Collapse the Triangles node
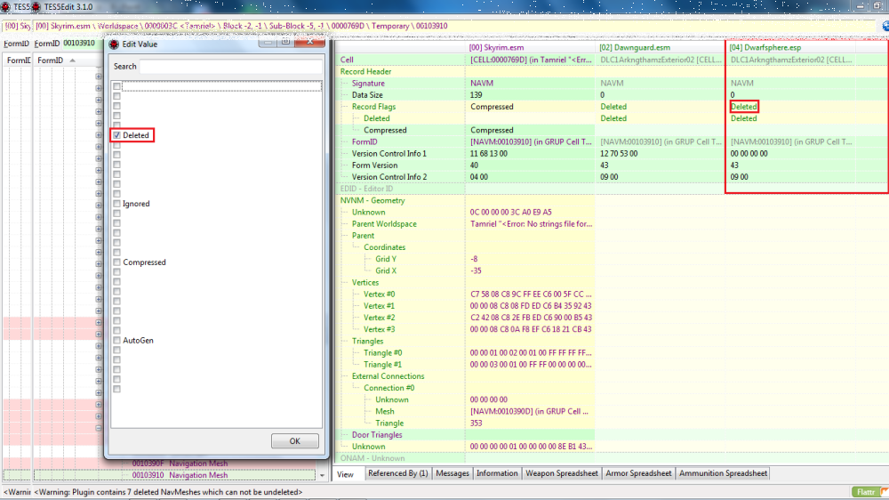 point(345,341)
